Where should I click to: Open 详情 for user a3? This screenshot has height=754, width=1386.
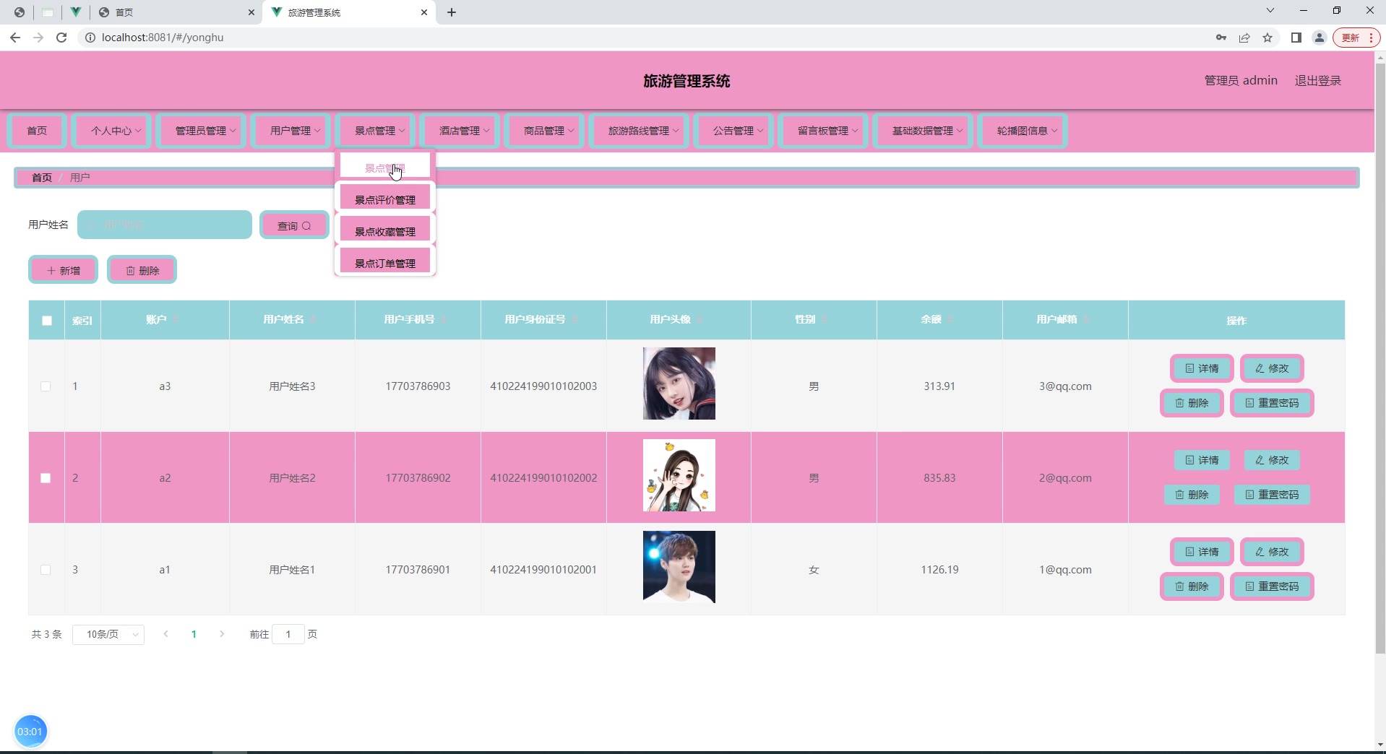(x=1202, y=368)
